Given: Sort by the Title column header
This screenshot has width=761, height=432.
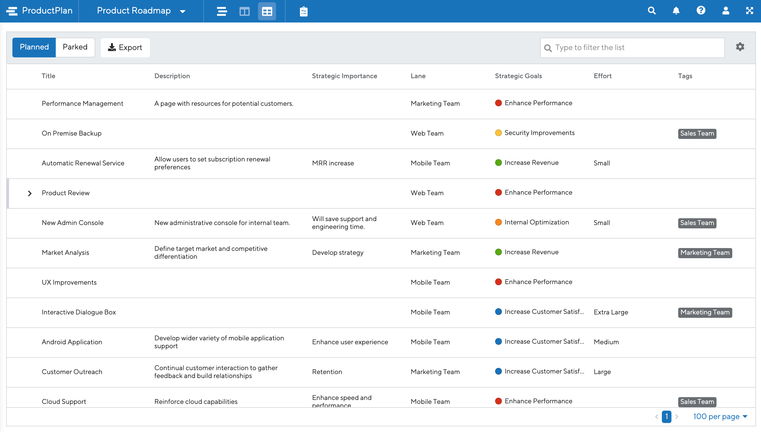Looking at the screenshot, I should pos(49,76).
